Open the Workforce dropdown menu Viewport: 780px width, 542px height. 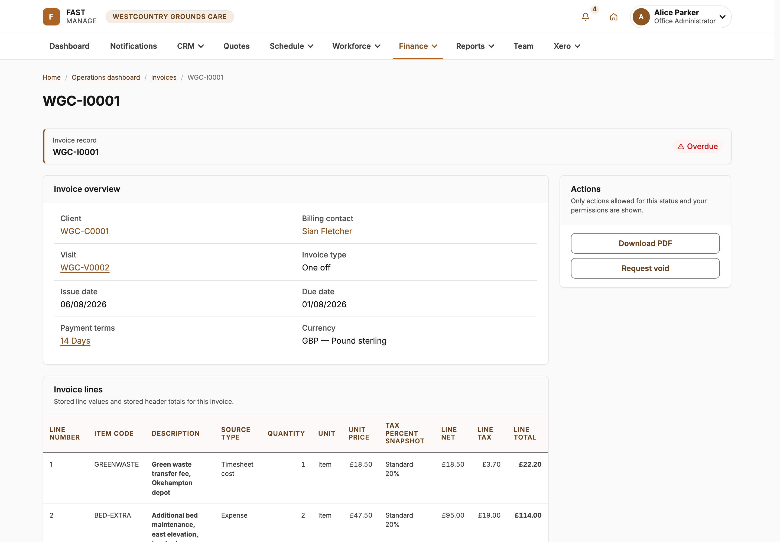(x=356, y=46)
